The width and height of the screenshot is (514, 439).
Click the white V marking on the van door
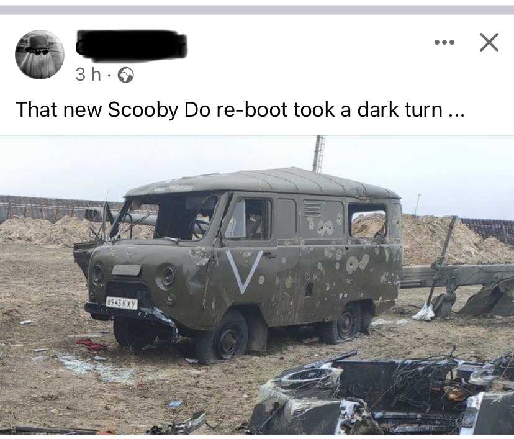click(244, 271)
